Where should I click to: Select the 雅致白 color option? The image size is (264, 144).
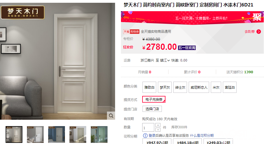pos(149,87)
